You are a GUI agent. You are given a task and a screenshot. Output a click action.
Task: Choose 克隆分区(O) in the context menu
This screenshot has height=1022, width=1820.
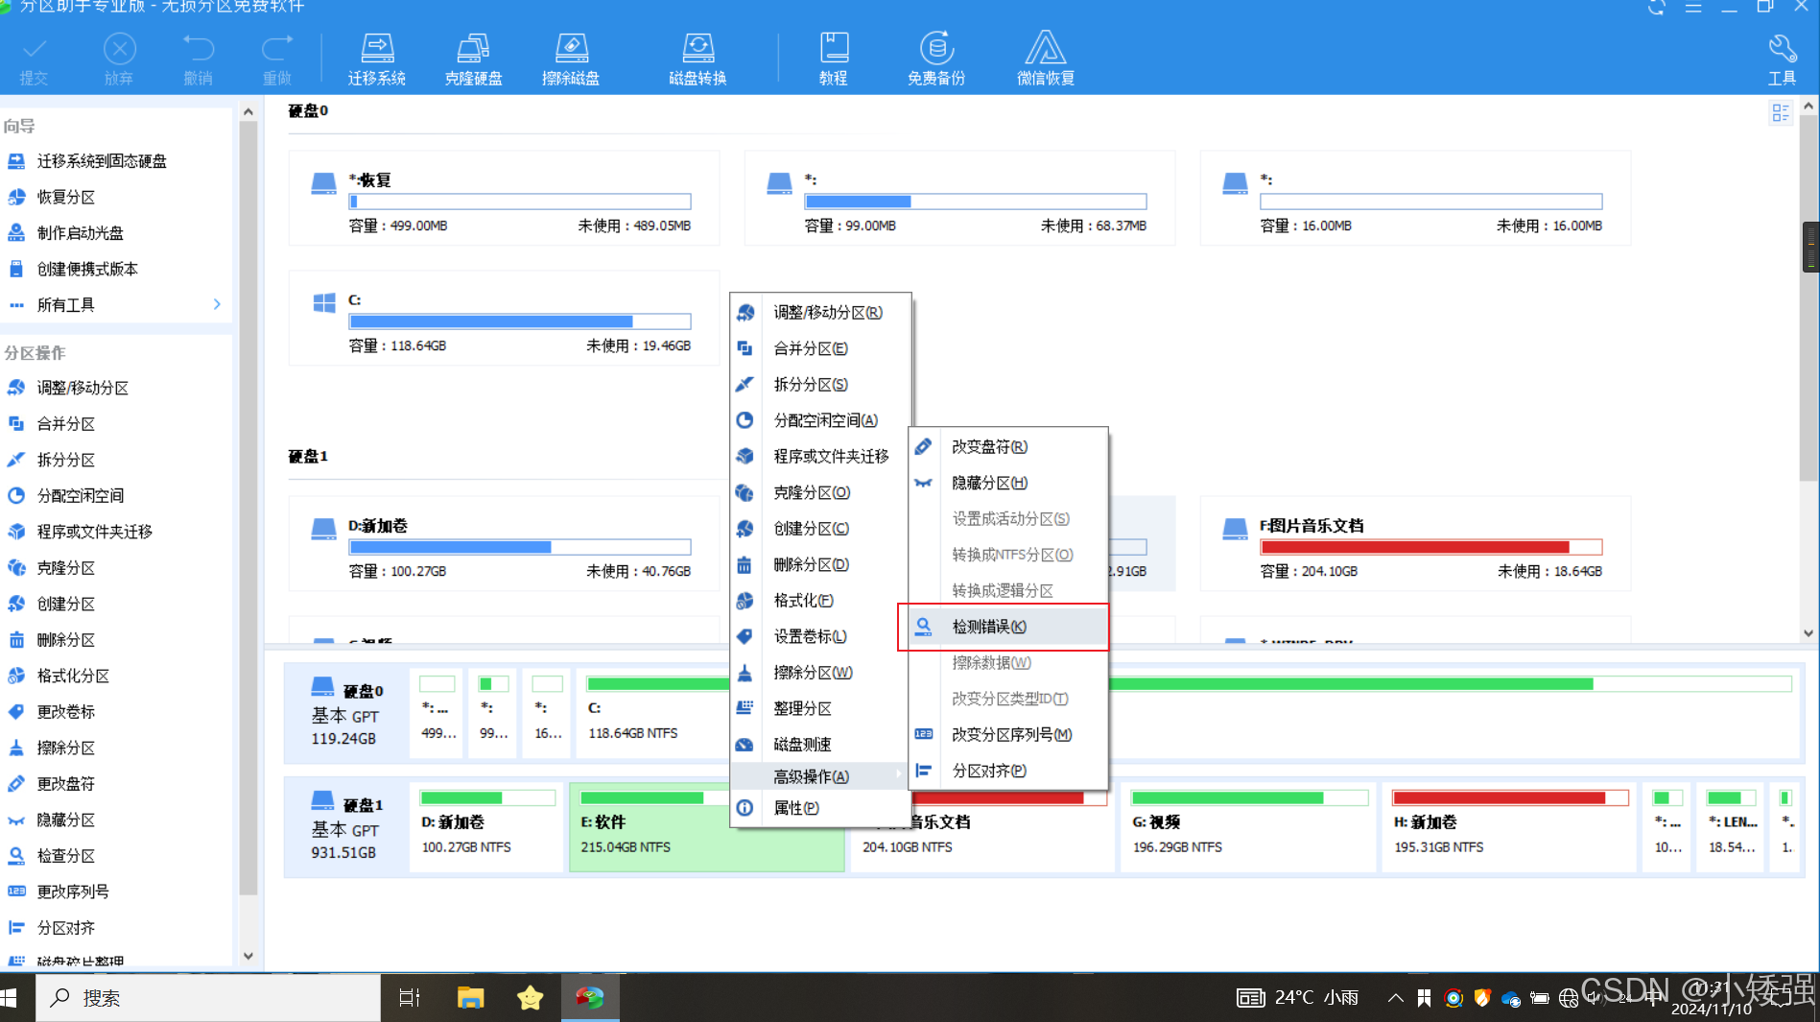coord(820,492)
